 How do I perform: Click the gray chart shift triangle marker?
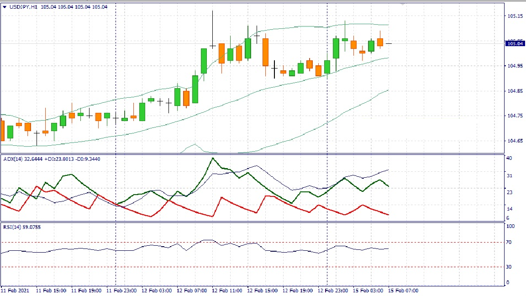click(x=402, y=4)
